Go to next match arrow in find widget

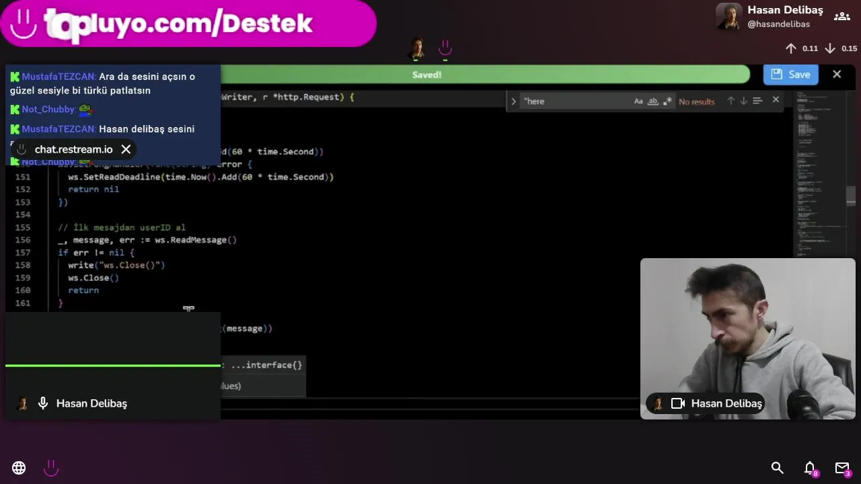743,101
